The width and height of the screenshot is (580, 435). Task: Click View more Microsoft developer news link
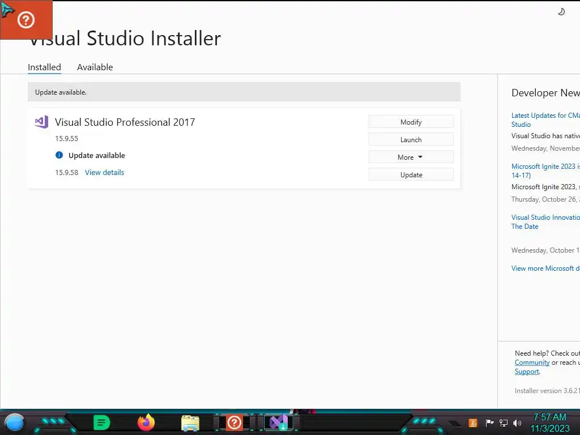pyautogui.click(x=545, y=268)
